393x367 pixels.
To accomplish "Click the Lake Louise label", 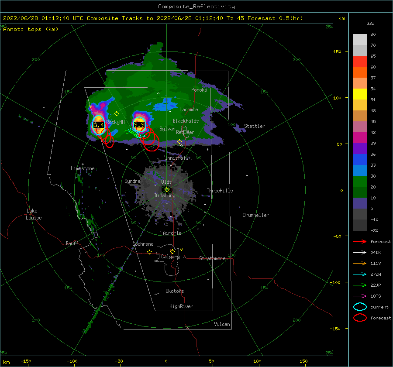I will tap(34, 214).
